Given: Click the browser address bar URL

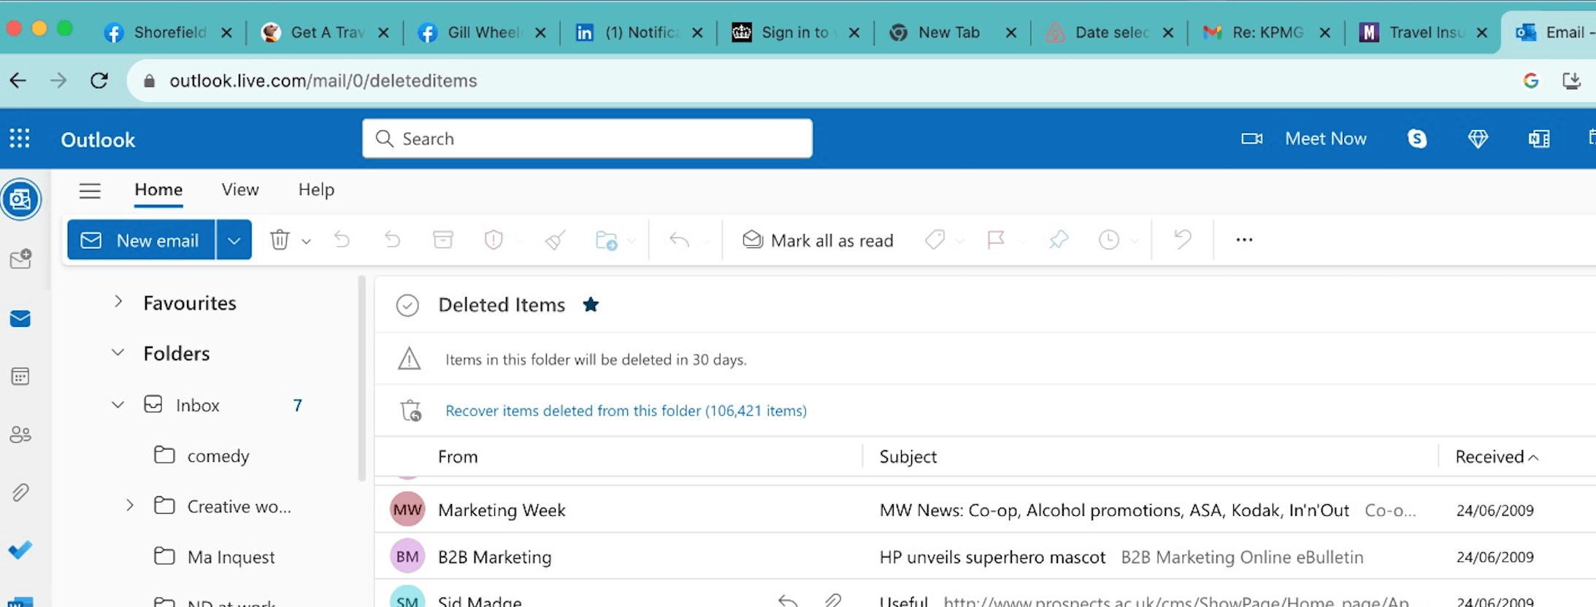Looking at the screenshot, I should tap(323, 80).
